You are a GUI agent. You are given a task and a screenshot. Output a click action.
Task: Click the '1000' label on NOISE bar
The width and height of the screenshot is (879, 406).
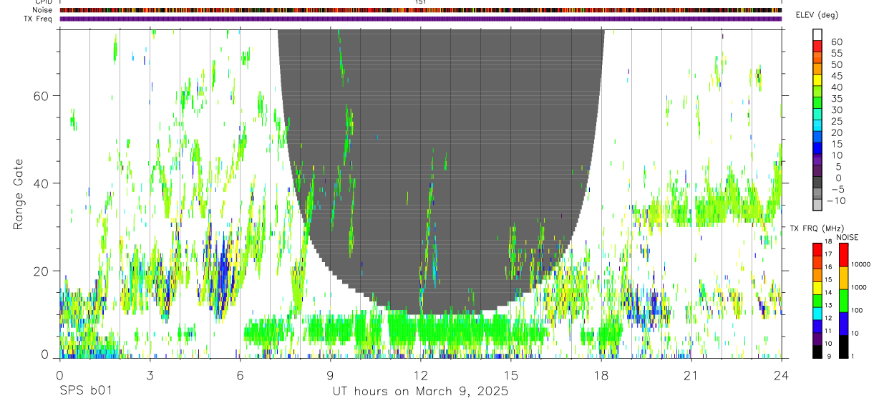click(x=860, y=287)
